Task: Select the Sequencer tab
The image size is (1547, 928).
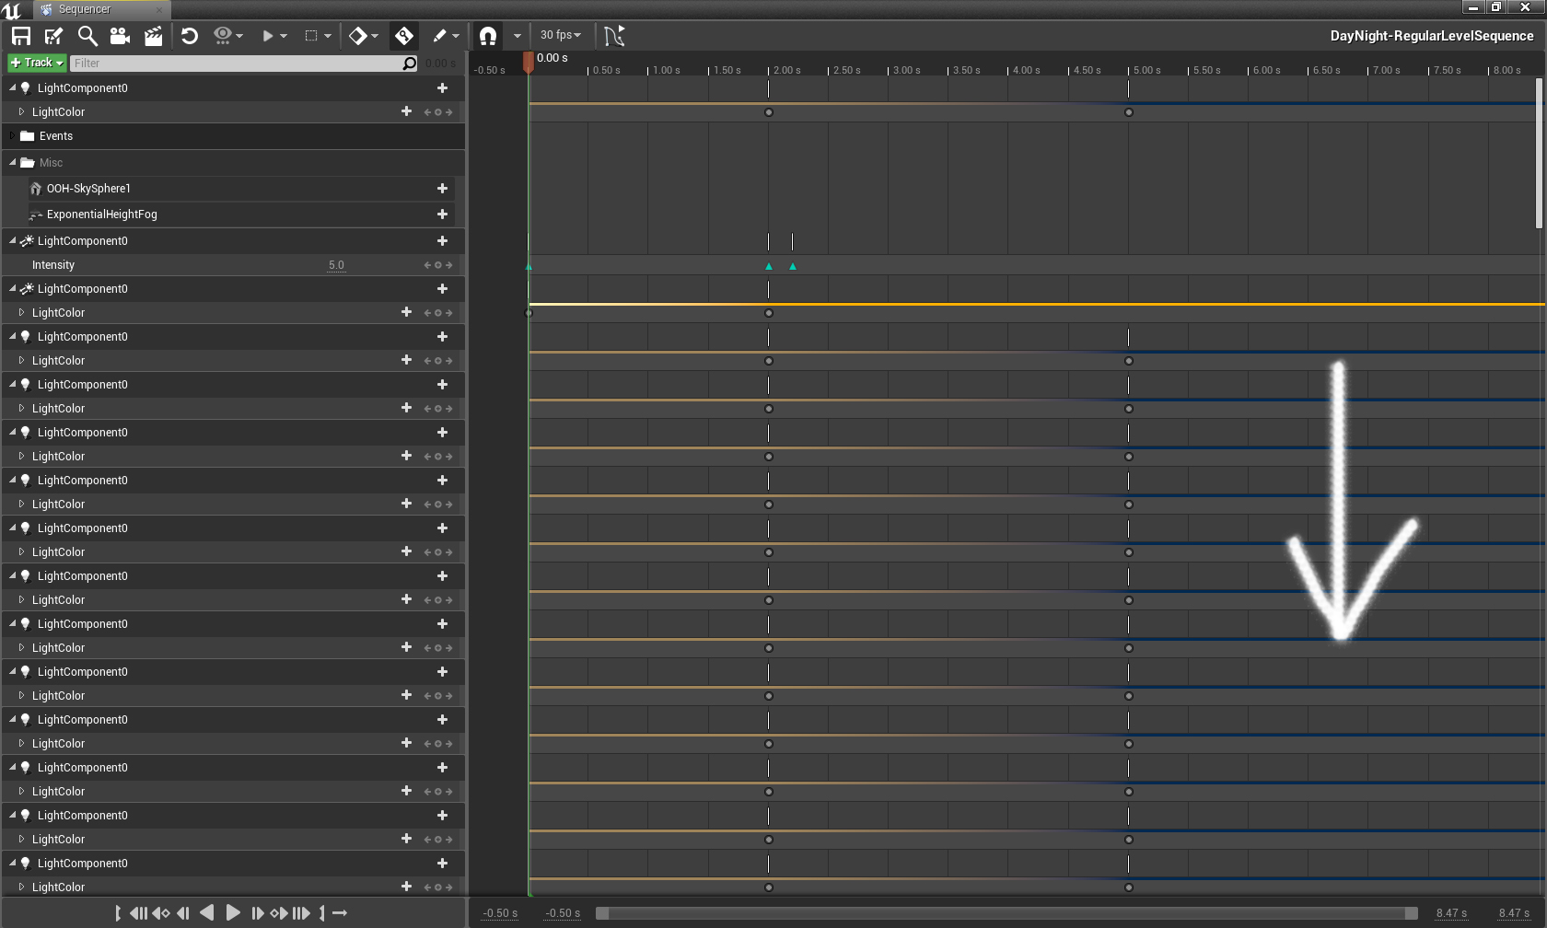Action: 85,9
